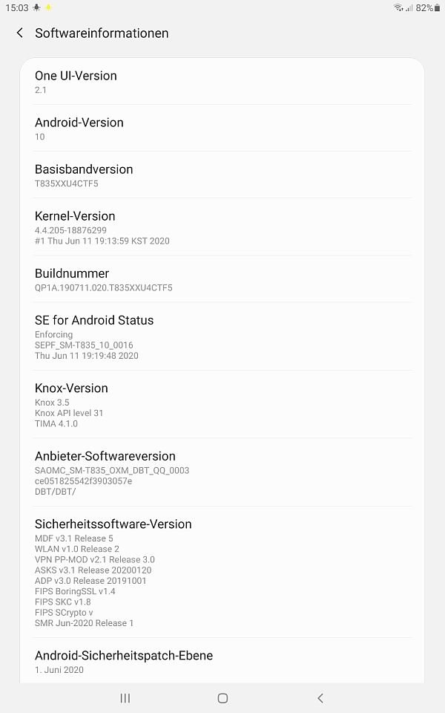Open Android-Sicherheitspatch-Ebene entry

(x=222, y=661)
